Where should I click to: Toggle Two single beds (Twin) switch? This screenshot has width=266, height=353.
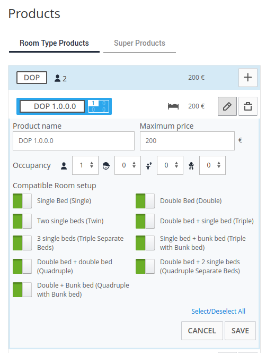(x=22, y=221)
